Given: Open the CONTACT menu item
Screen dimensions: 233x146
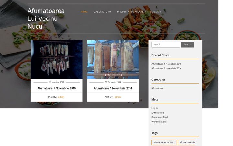Looking at the screenshot, I should [155, 12].
